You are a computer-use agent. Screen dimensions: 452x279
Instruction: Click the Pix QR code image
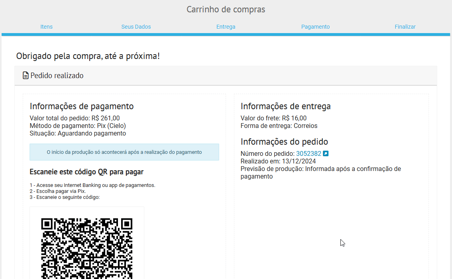click(87, 248)
